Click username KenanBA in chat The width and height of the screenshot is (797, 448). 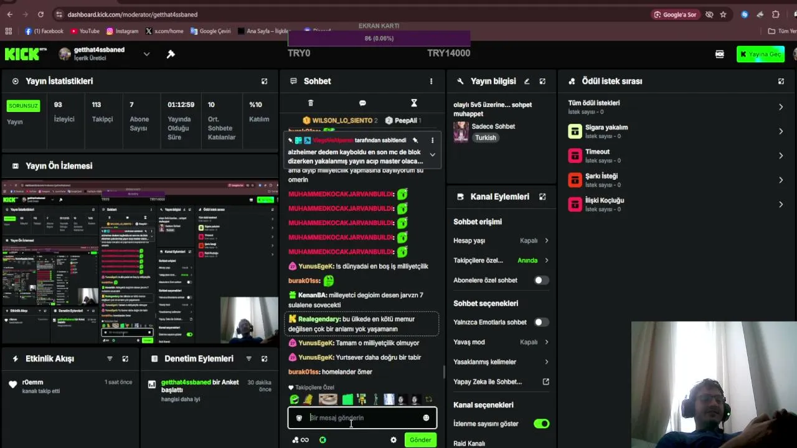point(312,295)
